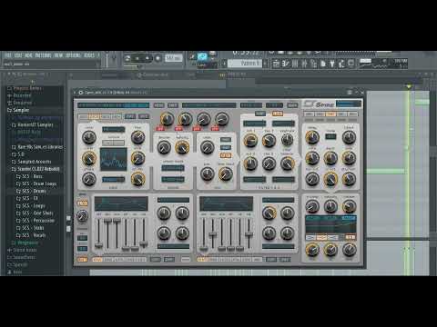Select the ENV1 tab at bottom of Spire

[97, 260]
